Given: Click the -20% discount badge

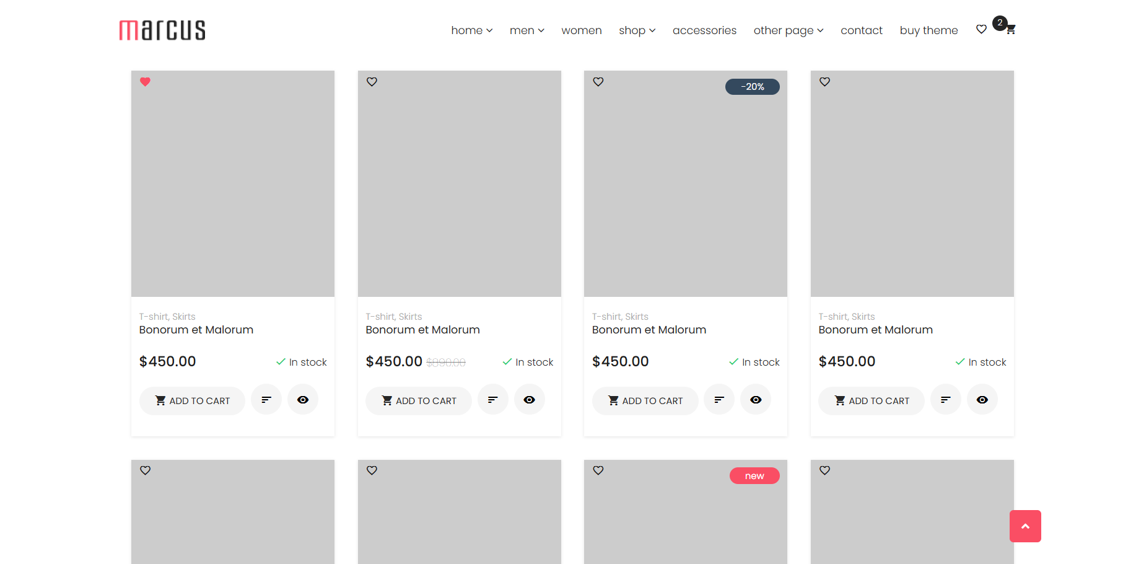Looking at the screenshot, I should point(752,86).
